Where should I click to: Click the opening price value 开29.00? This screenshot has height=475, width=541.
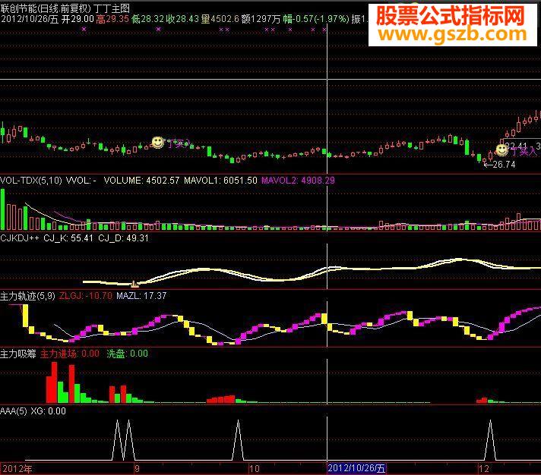pos(78,19)
